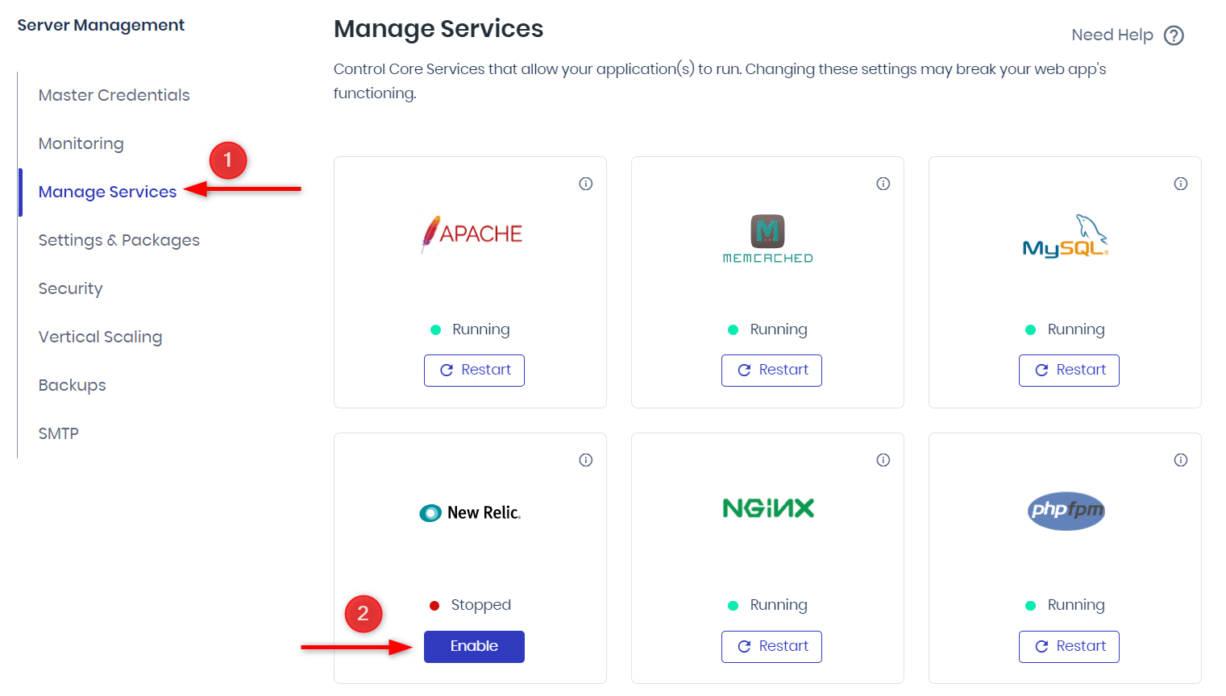The image size is (1226, 696).
Task: Open the info icon on the Memcached card
Action: [x=883, y=184]
